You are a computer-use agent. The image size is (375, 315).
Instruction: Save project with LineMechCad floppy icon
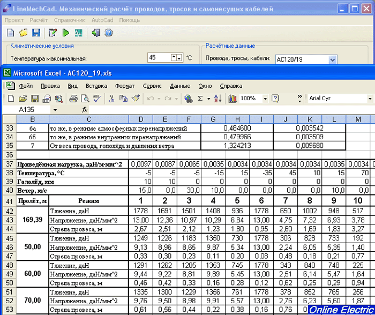[36, 33]
